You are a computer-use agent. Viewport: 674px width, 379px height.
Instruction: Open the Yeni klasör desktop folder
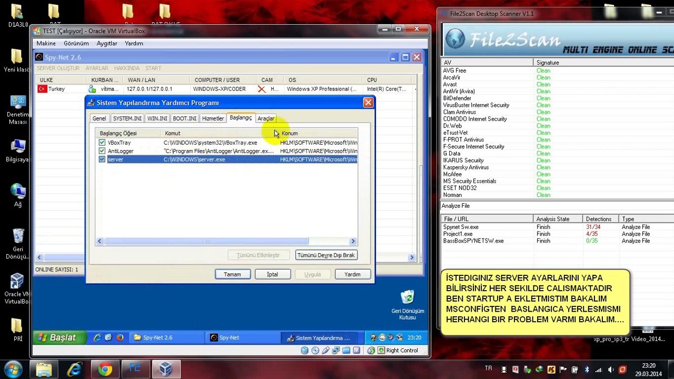[17, 61]
